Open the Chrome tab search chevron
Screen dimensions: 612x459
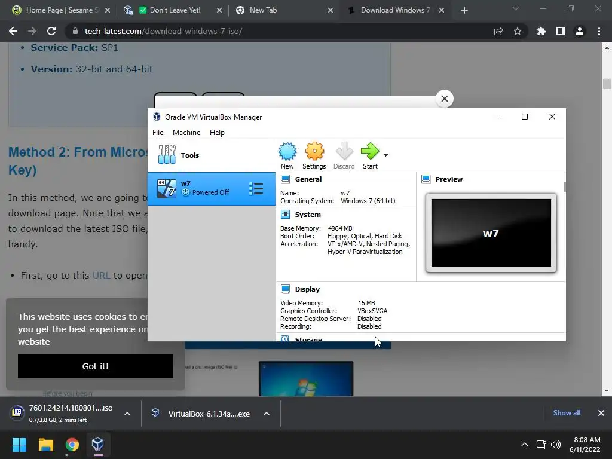[x=516, y=8]
